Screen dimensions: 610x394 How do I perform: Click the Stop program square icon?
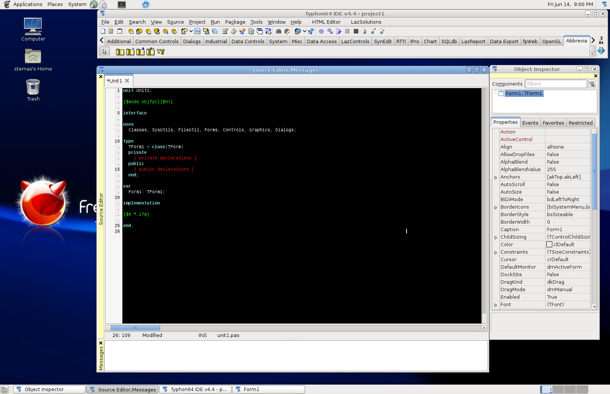pyautogui.click(x=356, y=31)
